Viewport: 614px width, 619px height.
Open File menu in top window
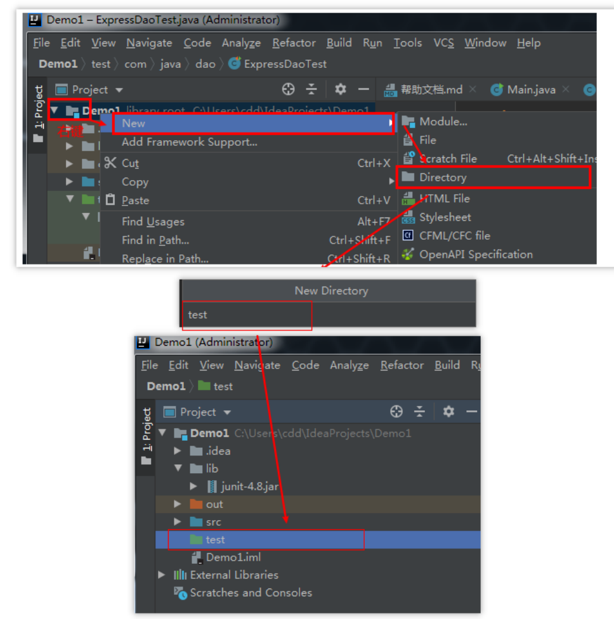(41, 42)
